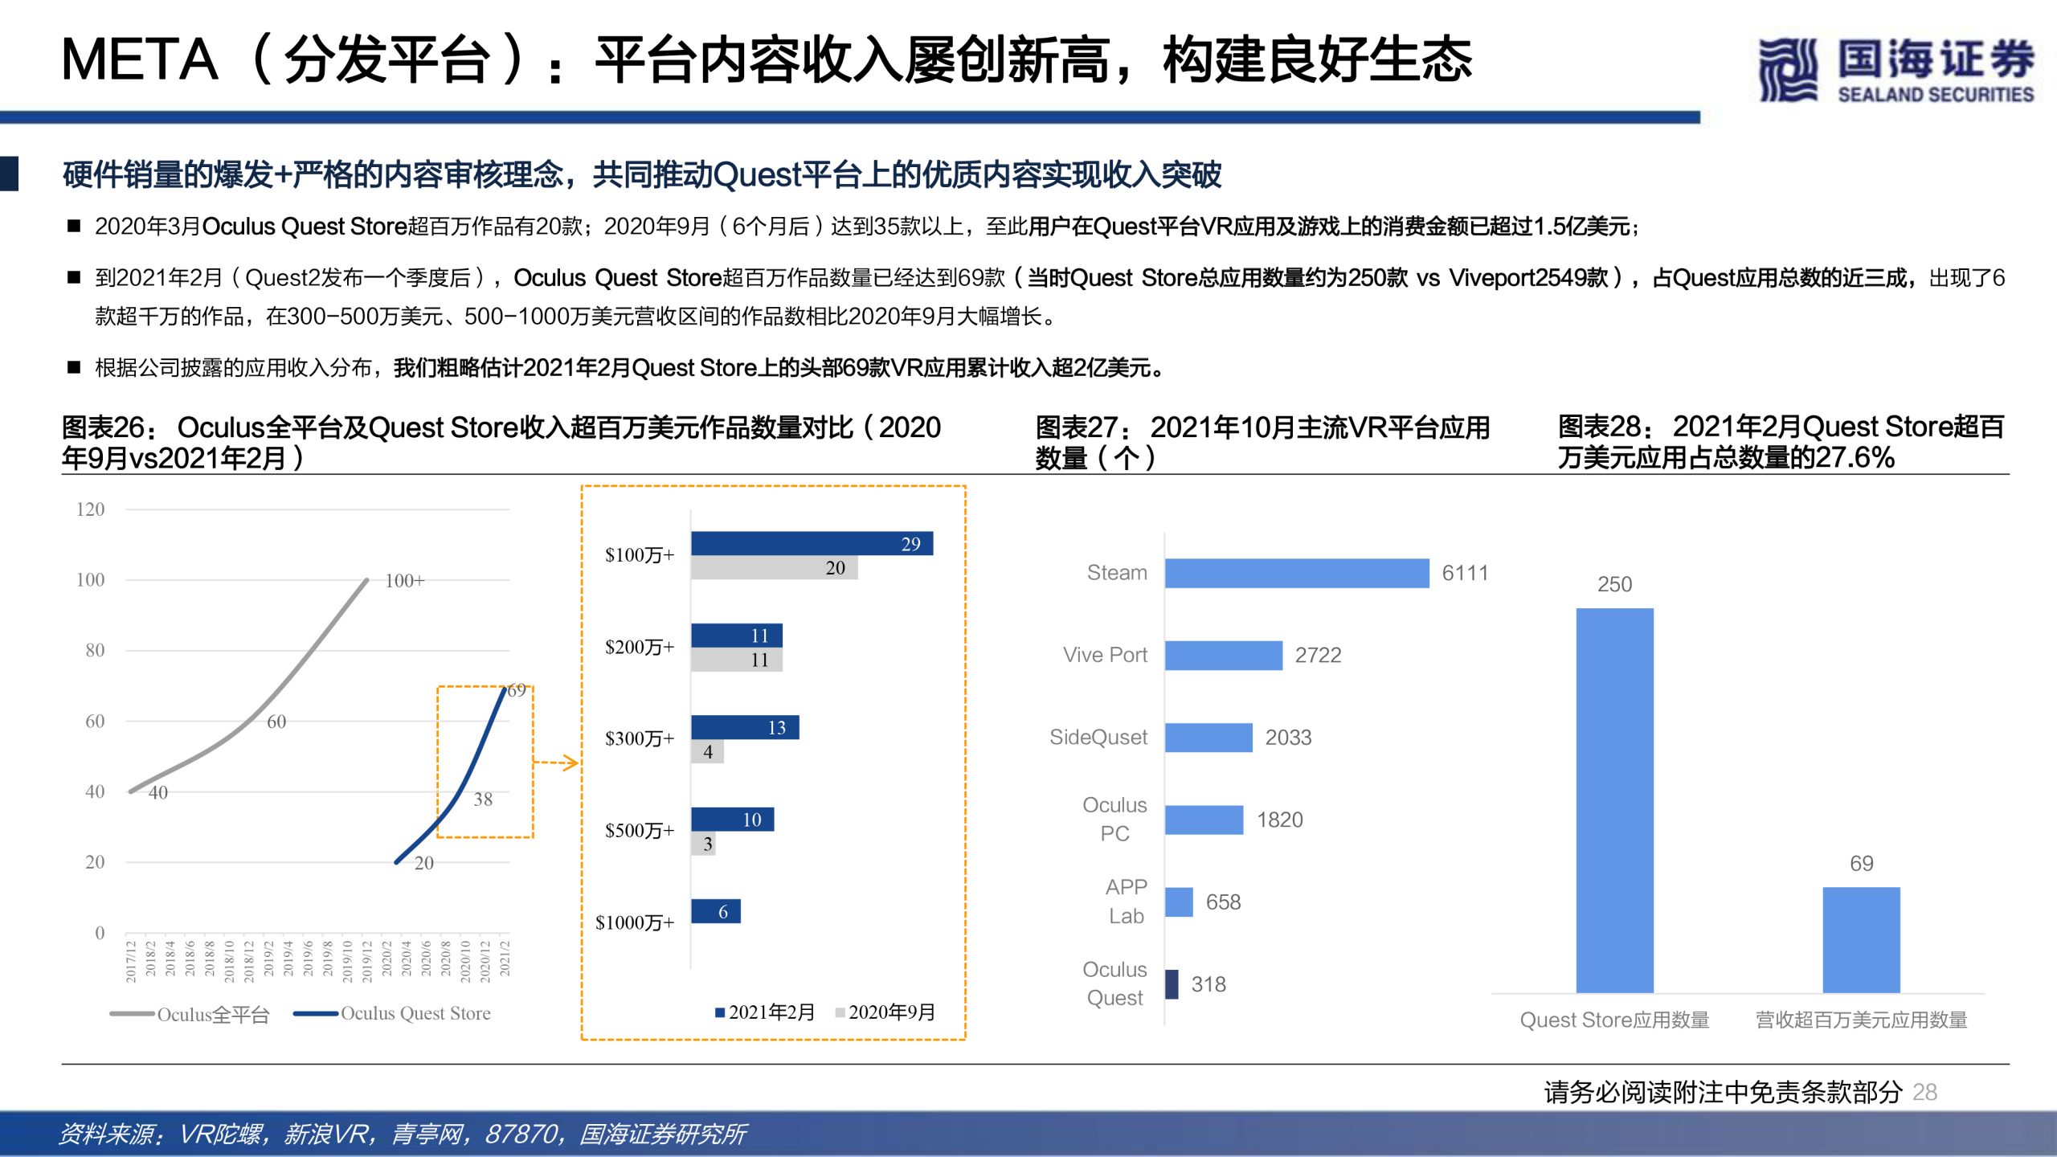
Task: Click the 2020年9月 legend swatch
Action: coord(840,1012)
